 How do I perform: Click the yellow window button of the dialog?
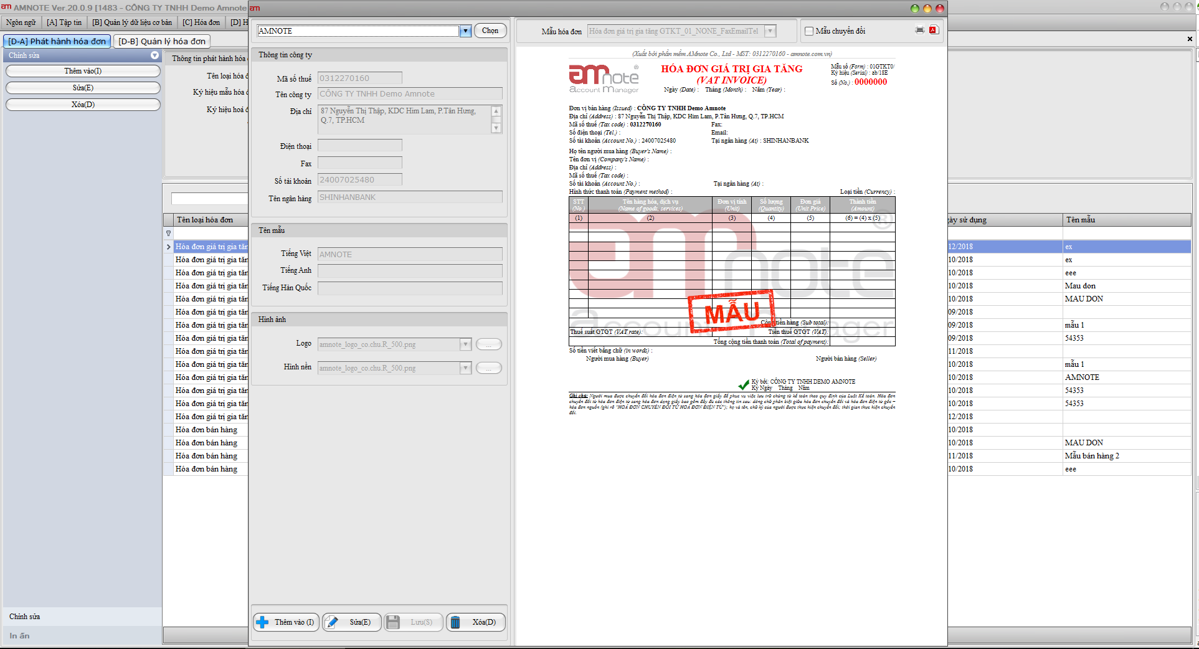tap(927, 8)
